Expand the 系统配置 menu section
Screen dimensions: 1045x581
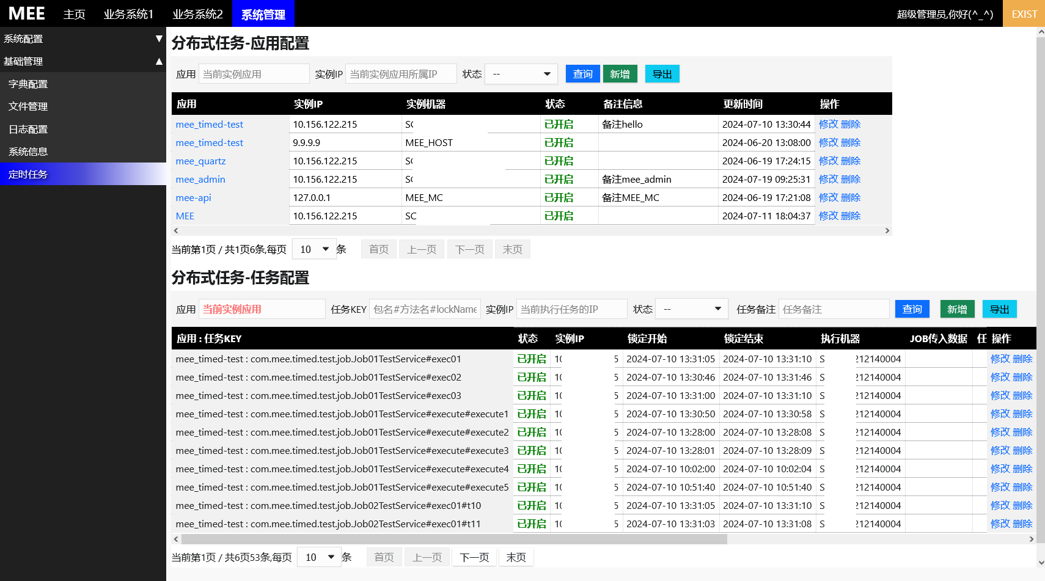tap(83, 38)
